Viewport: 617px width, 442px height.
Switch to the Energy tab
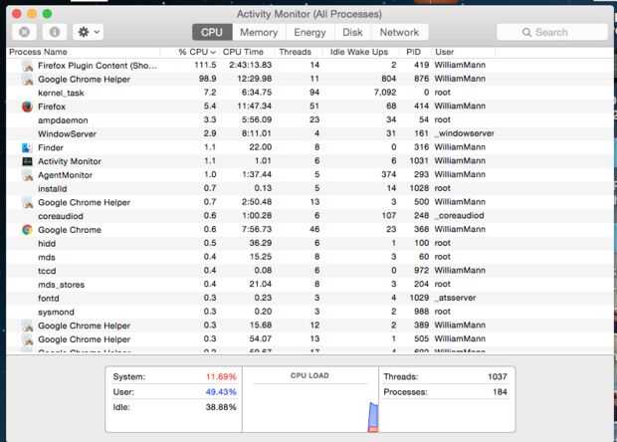click(309, 32)
